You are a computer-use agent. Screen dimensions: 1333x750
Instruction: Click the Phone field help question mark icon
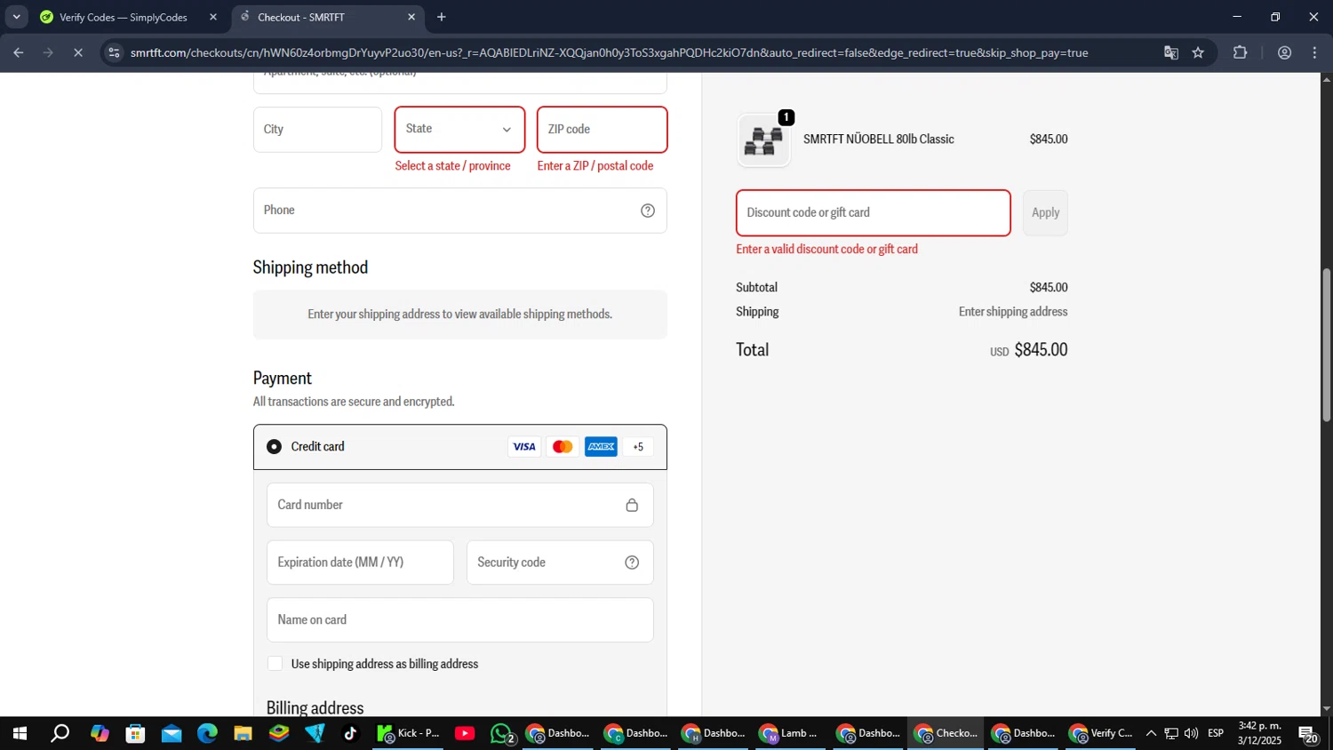point(648,211)
